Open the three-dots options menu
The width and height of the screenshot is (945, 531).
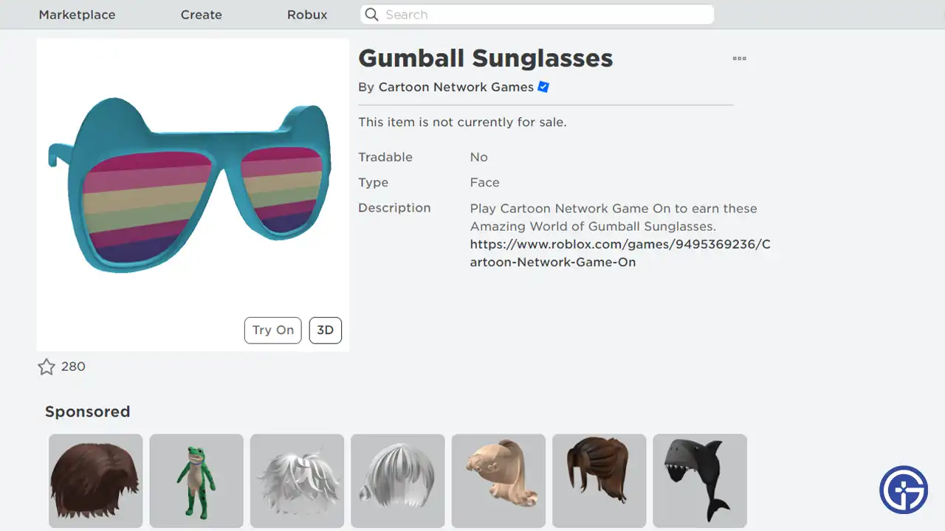(739, 58)
